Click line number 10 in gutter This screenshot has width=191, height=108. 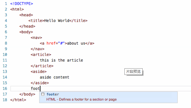click(x=5, y=55)
